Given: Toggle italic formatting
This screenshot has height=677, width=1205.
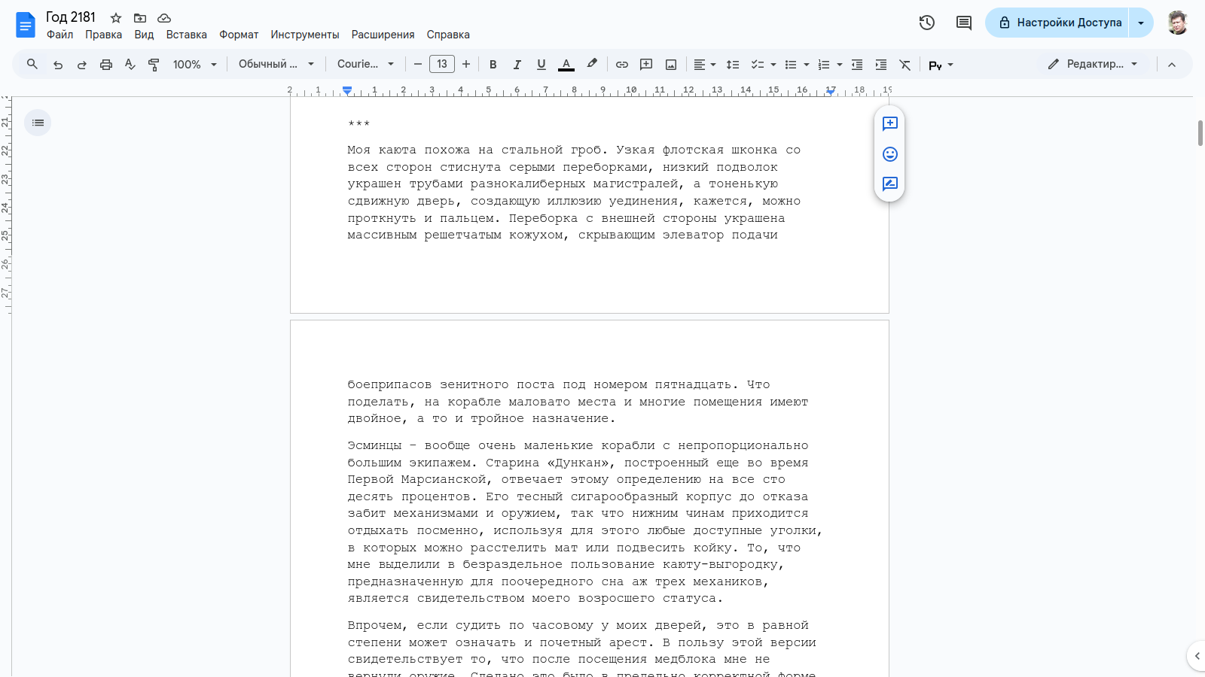Looking at the screenshot, I should tap(517, 65).
